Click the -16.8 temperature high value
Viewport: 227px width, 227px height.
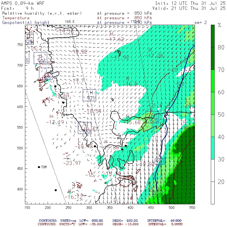coord(130,84)
